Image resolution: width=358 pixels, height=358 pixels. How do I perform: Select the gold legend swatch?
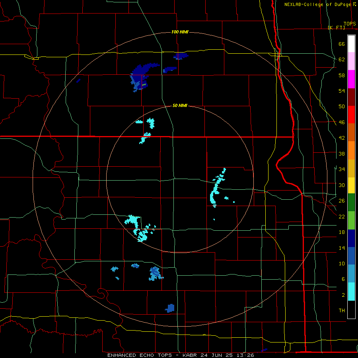[351, 168]
